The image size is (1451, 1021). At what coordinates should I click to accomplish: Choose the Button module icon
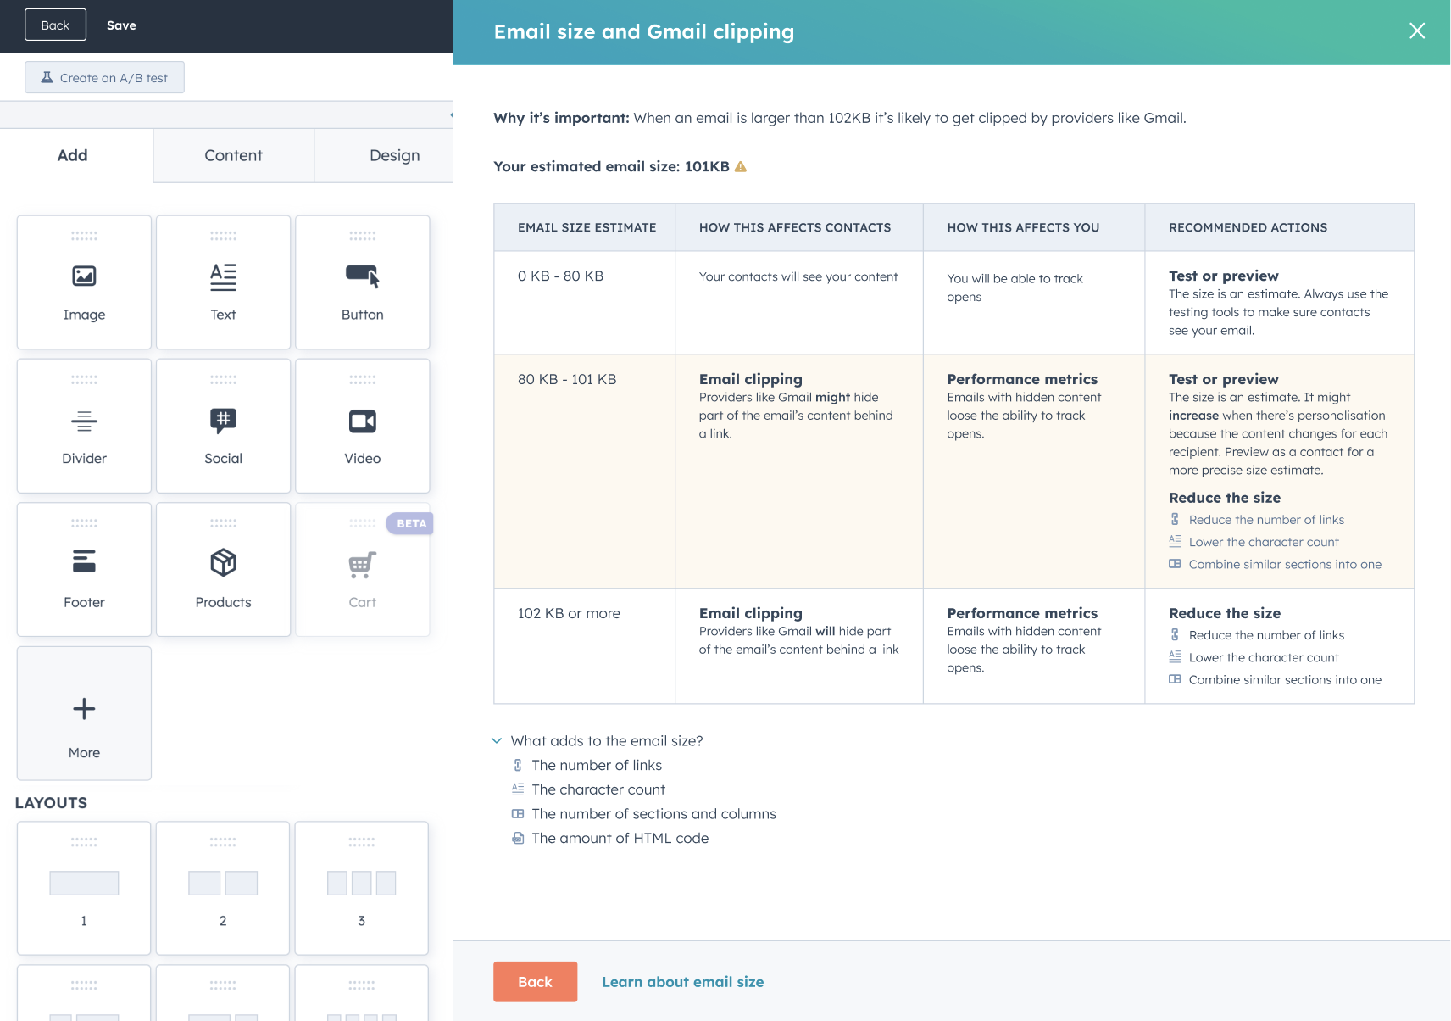click(x=362, y=276)
